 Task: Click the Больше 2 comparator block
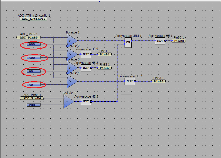tap(71, 54)
